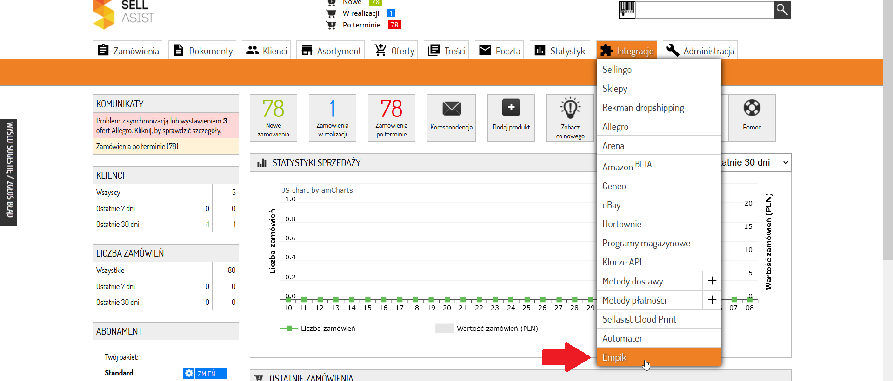
Task: Select Arena menu entry
Action: point(659,145)
